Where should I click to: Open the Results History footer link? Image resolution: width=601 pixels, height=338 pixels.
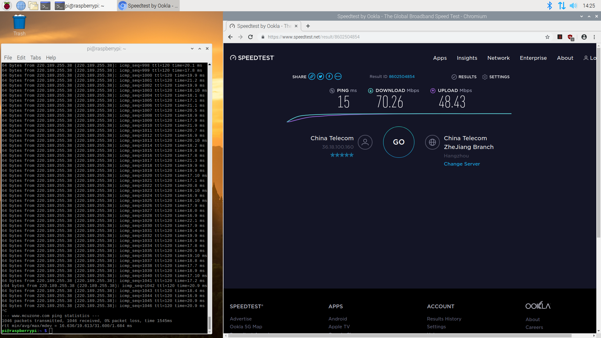click(x=444, y=319)
